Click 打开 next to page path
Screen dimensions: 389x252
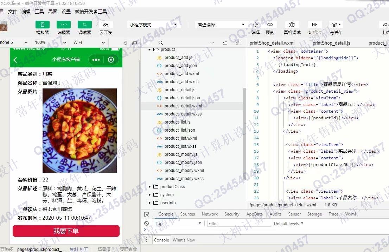(x=84, y=249)
